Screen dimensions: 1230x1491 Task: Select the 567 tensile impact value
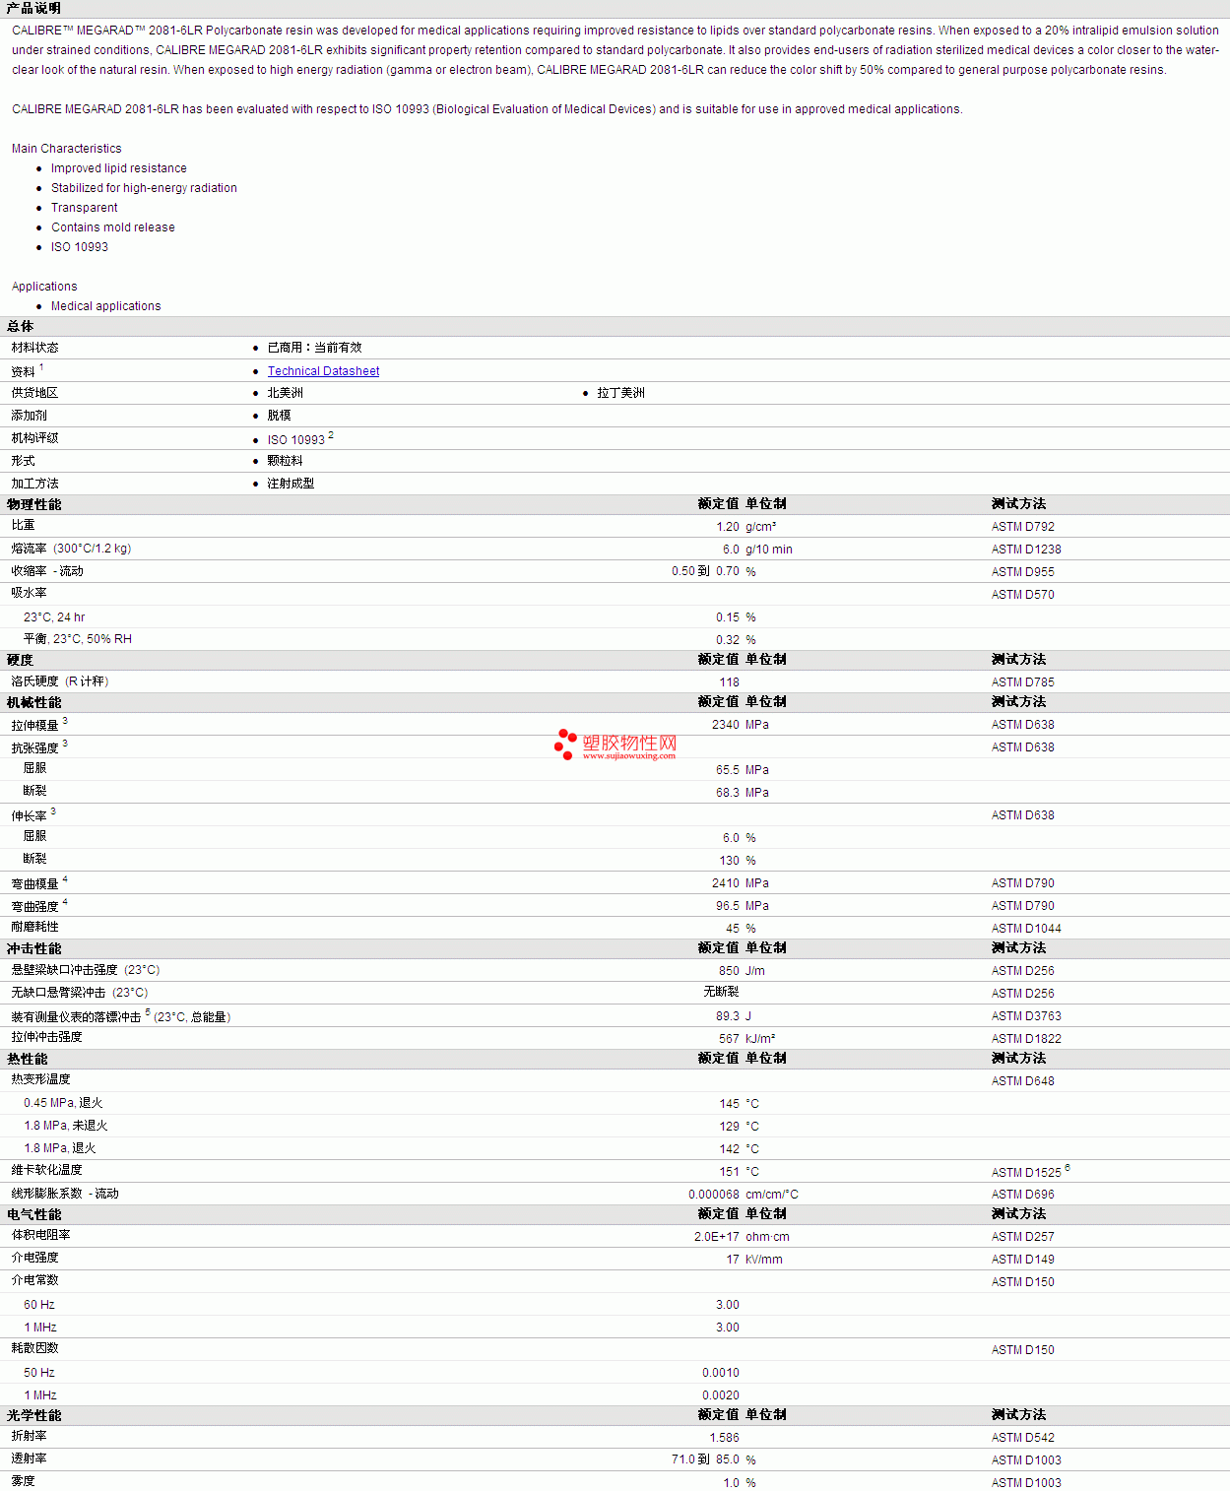coord(730,1039)
